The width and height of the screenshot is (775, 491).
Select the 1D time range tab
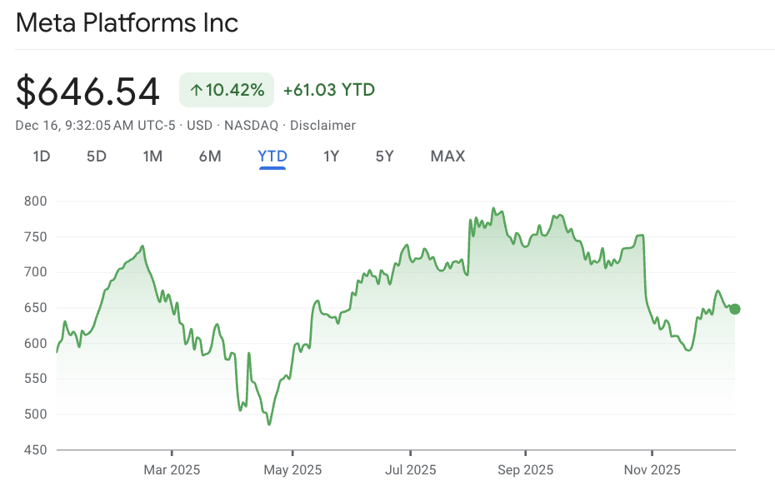coord(42,156)
